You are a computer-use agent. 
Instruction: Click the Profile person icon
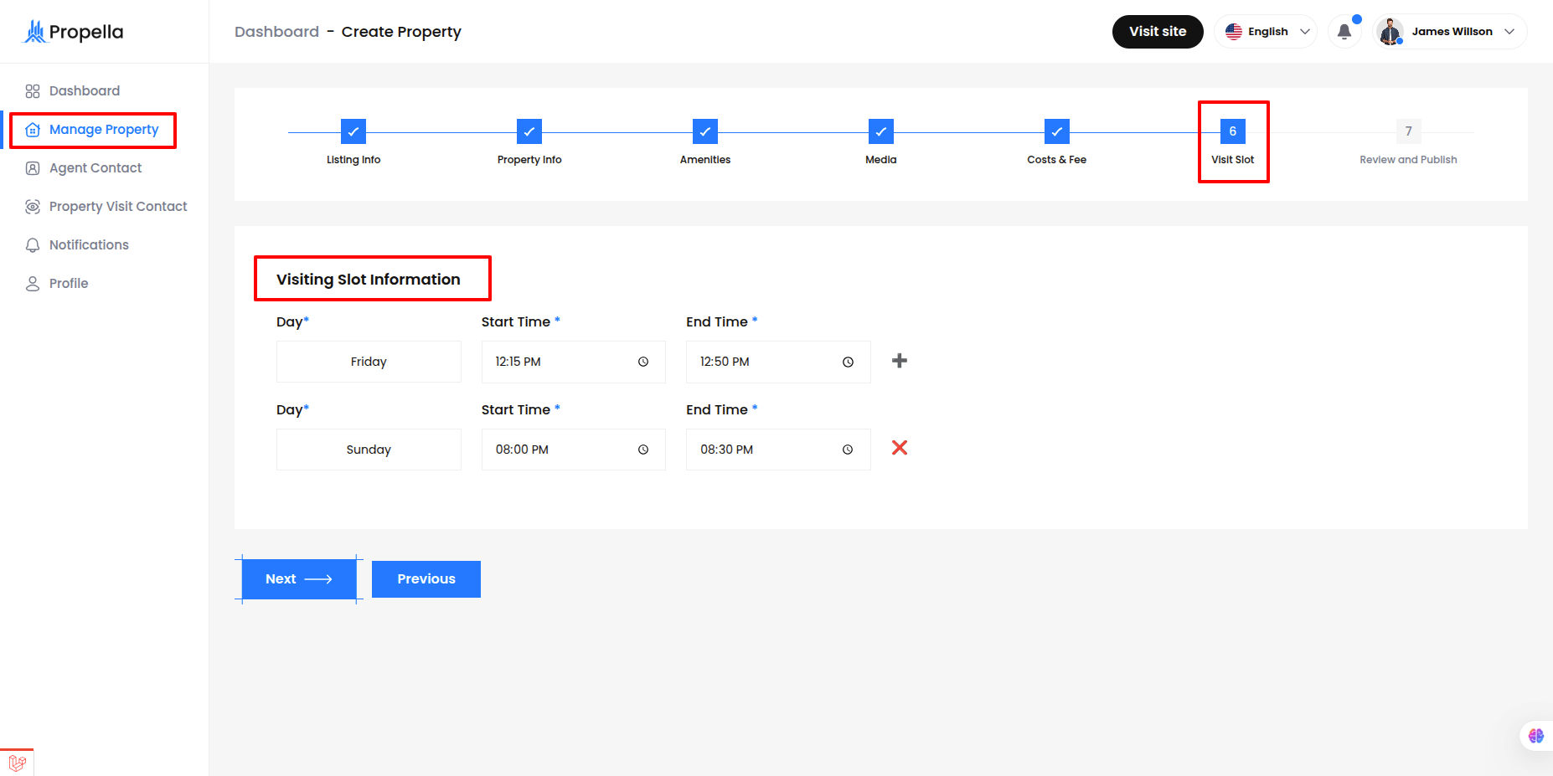click(33, 284)
